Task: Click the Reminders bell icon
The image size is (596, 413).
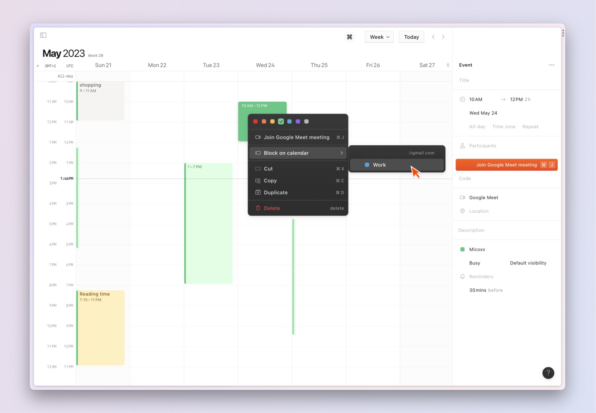Action: 462,276
